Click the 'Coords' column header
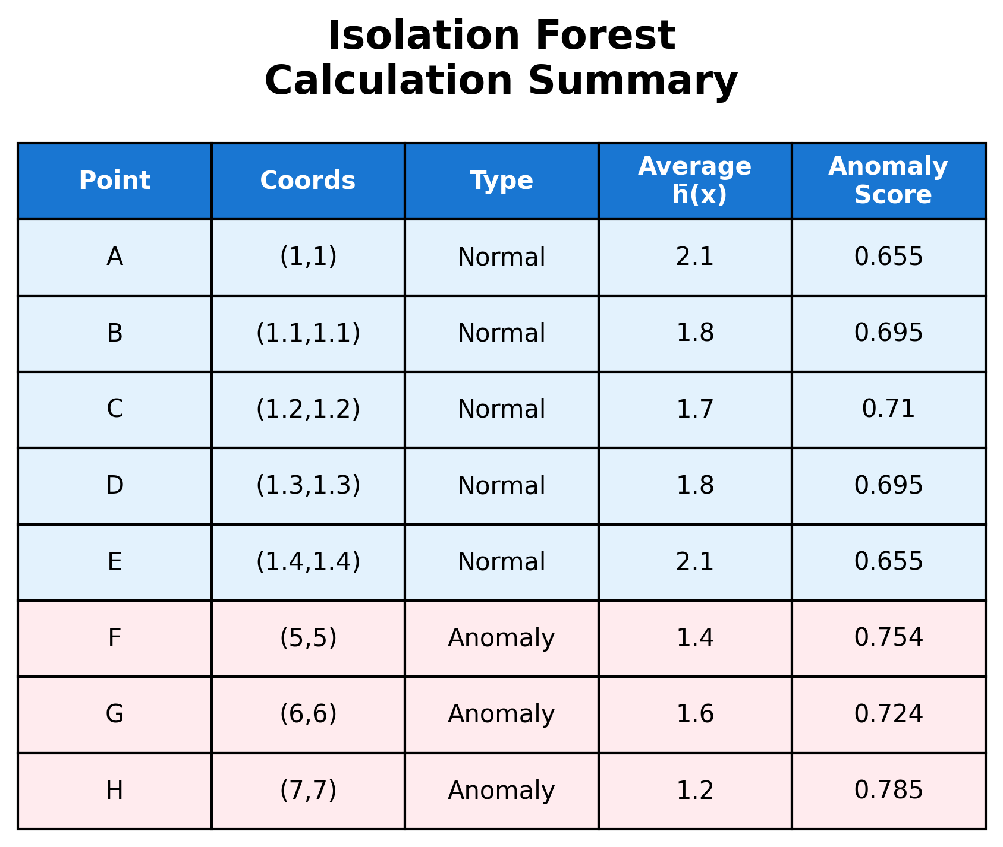This screenshot has height=847, width=1003. pos(308,181)
